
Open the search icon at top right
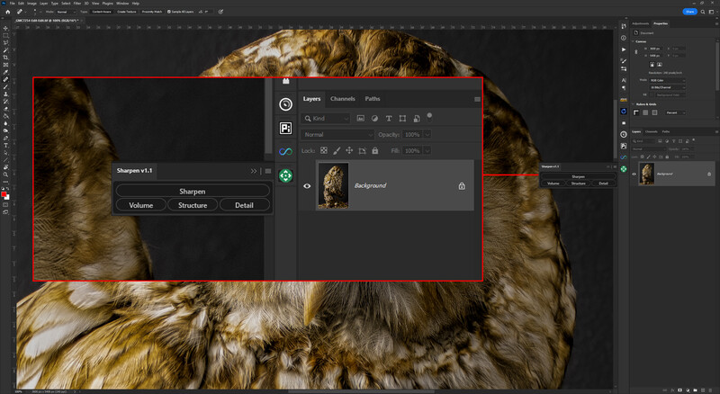point(703,12)
